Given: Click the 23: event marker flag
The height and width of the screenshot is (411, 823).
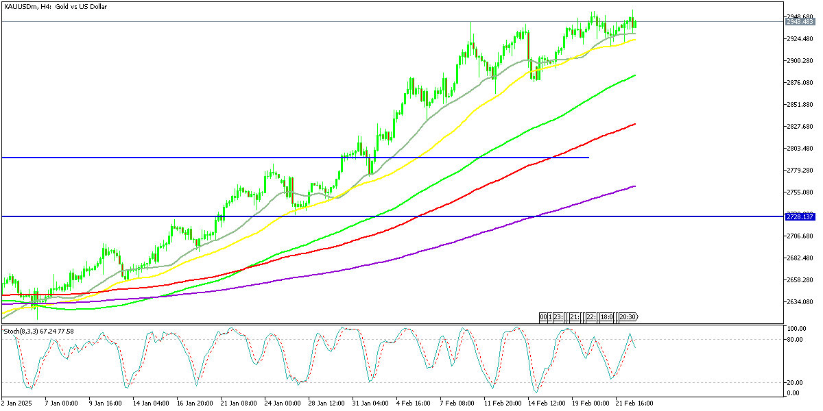Looking at the screenshot, I should click(x=558, y=317).
